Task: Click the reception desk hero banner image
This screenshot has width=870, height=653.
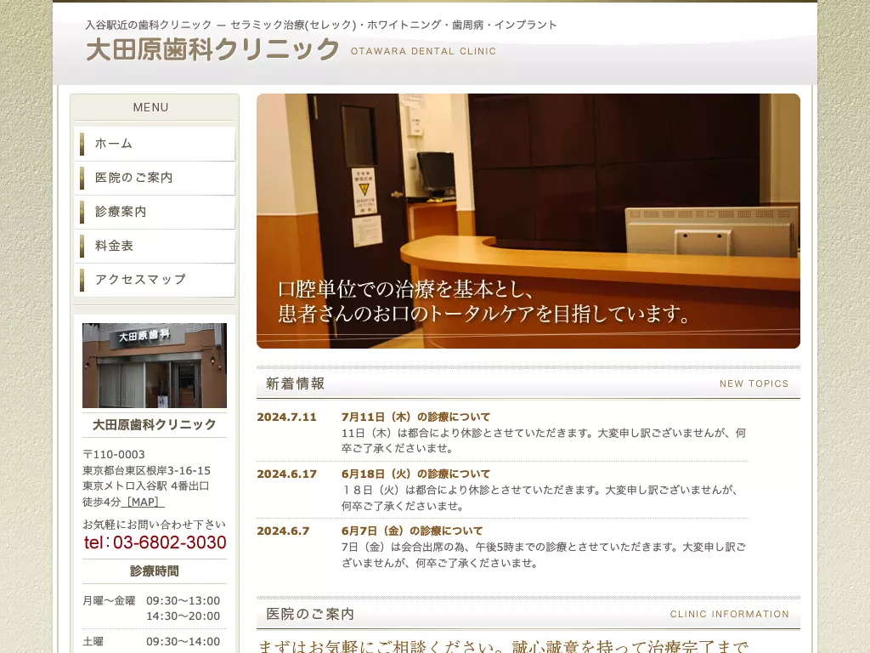Action: click(528, 221)
